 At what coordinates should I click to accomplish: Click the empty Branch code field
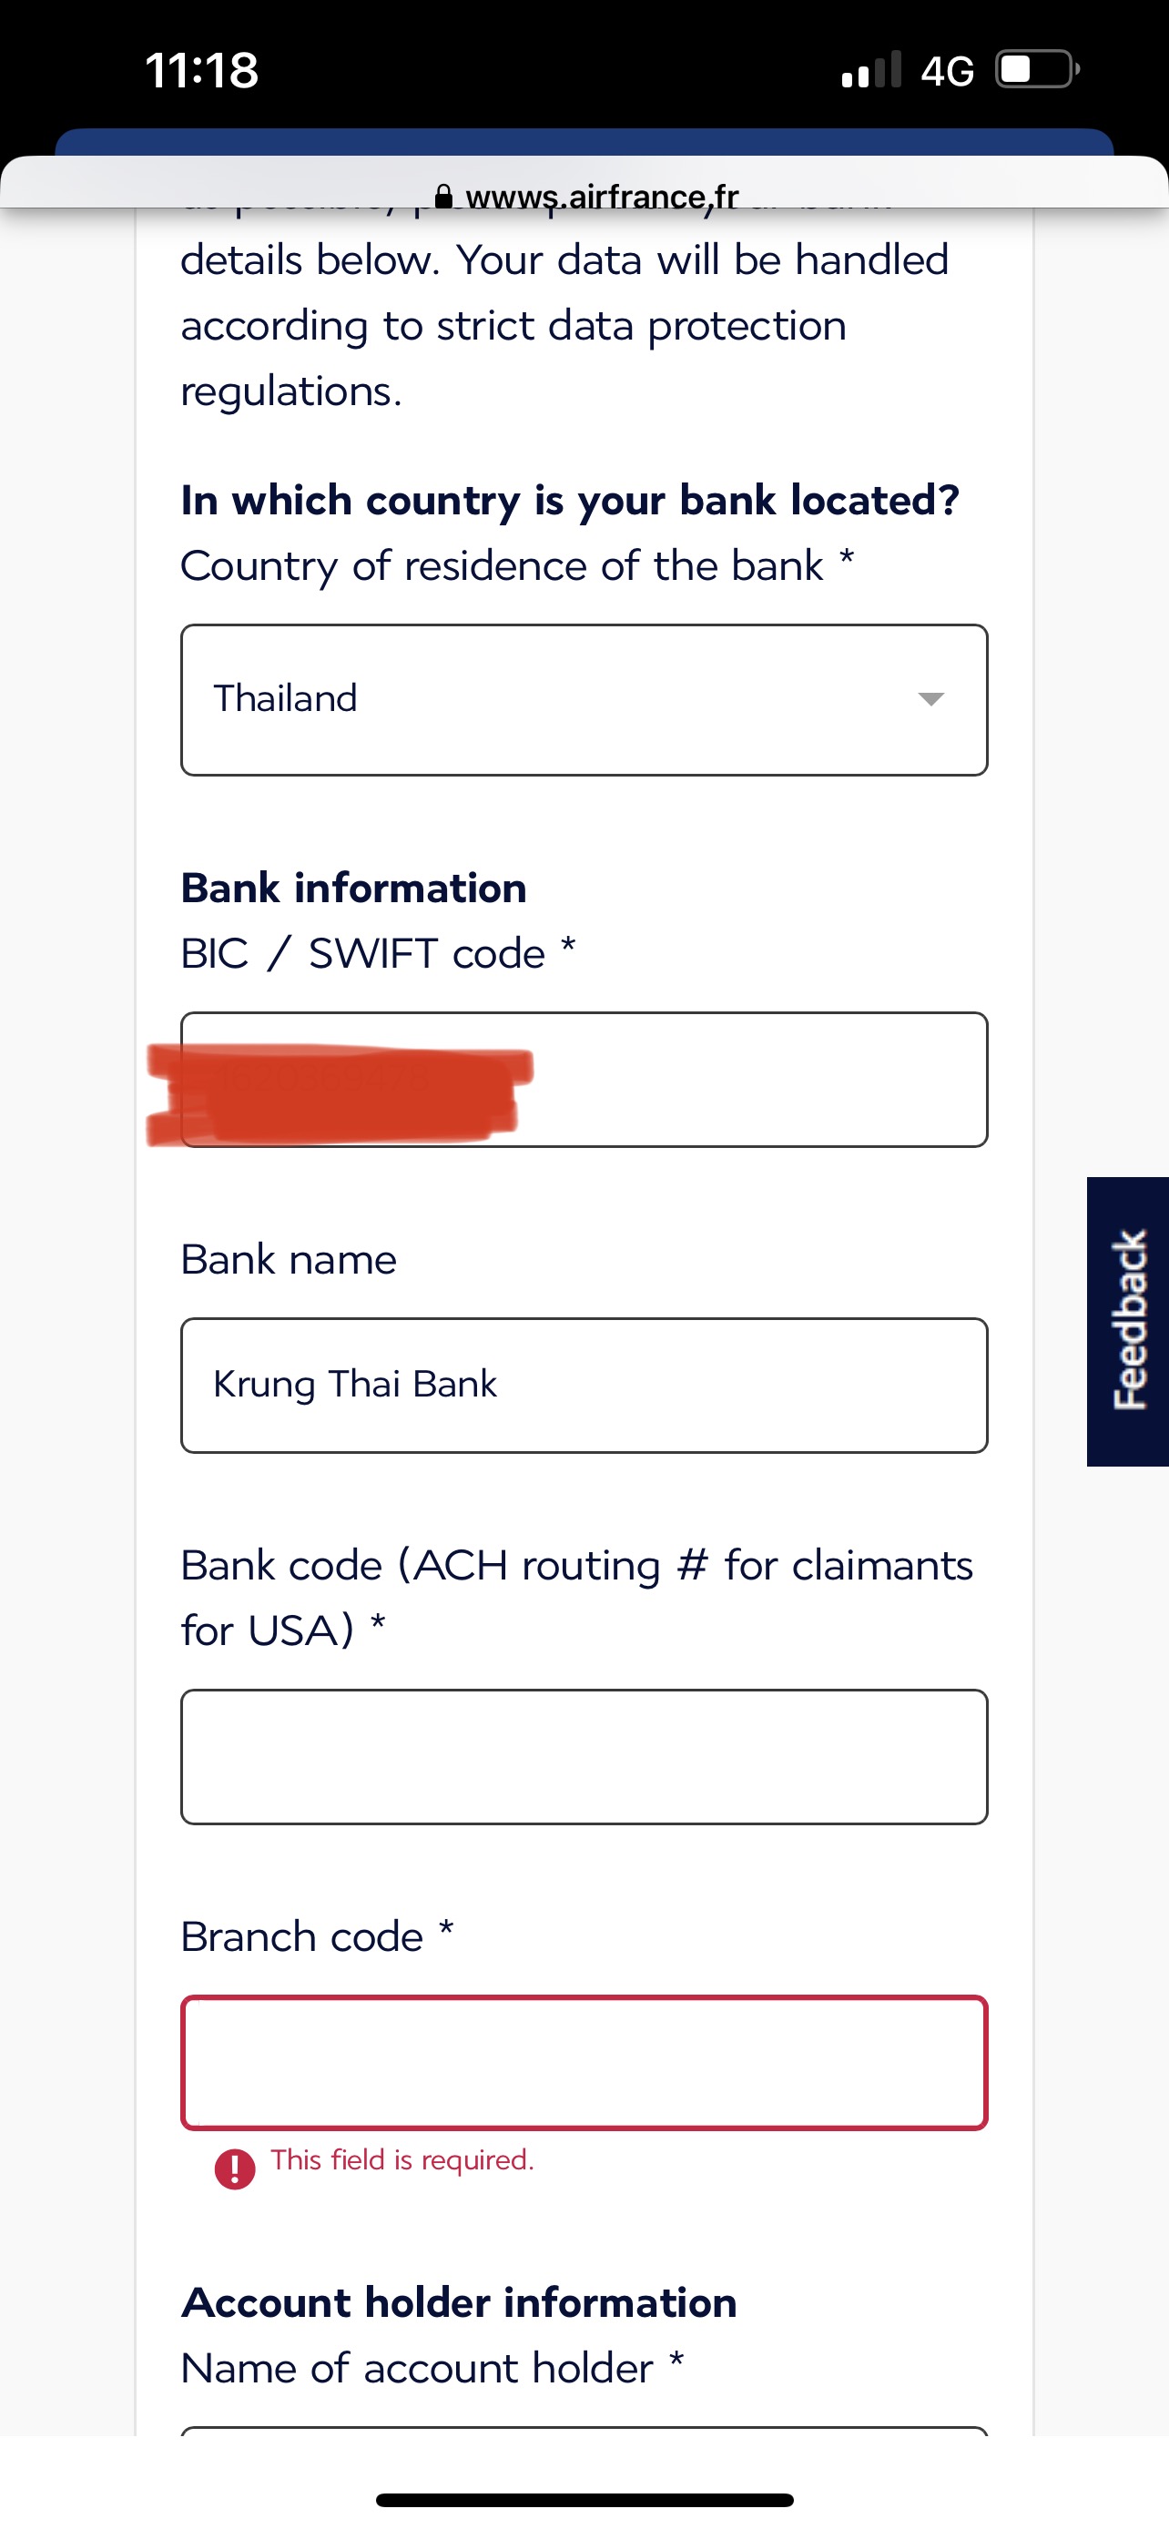click(584, 2063)
